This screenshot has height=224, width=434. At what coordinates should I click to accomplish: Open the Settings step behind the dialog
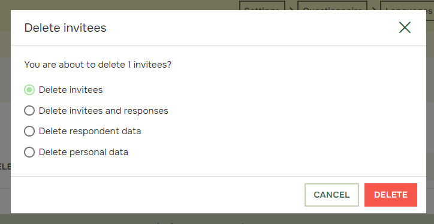[x=262, y=5]
